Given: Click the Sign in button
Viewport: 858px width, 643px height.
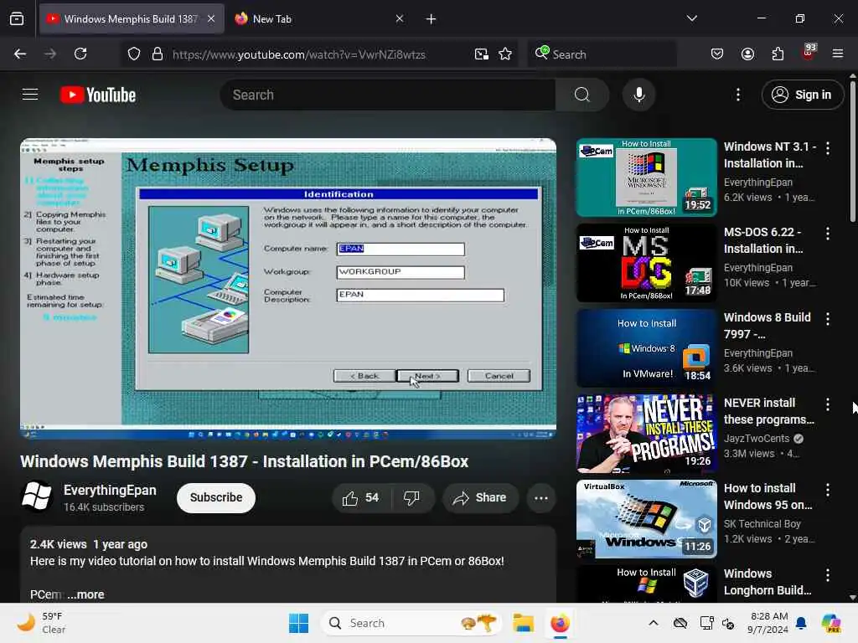Looking at the screenshot, I should [x=802, y=95].
